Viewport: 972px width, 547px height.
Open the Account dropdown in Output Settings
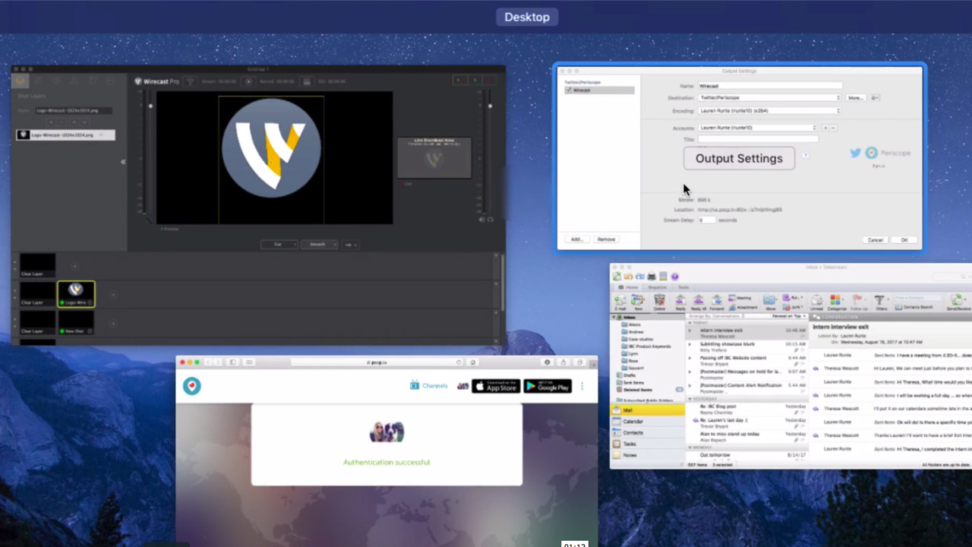pos(758,128)
